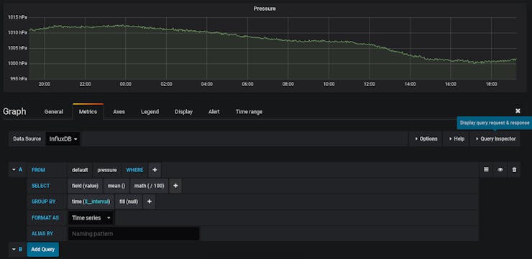Click the WHERE keyword label
The height and width of the screenshot is (259, 532).
(134, 170)
